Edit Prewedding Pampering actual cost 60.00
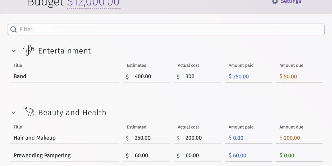Screen dimensions: 332x166 tap(197, 156)
